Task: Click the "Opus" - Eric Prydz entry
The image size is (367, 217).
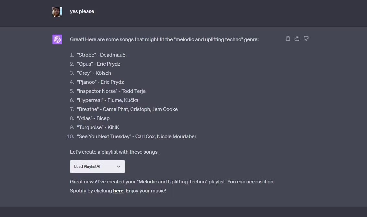Action: (98, 64)
